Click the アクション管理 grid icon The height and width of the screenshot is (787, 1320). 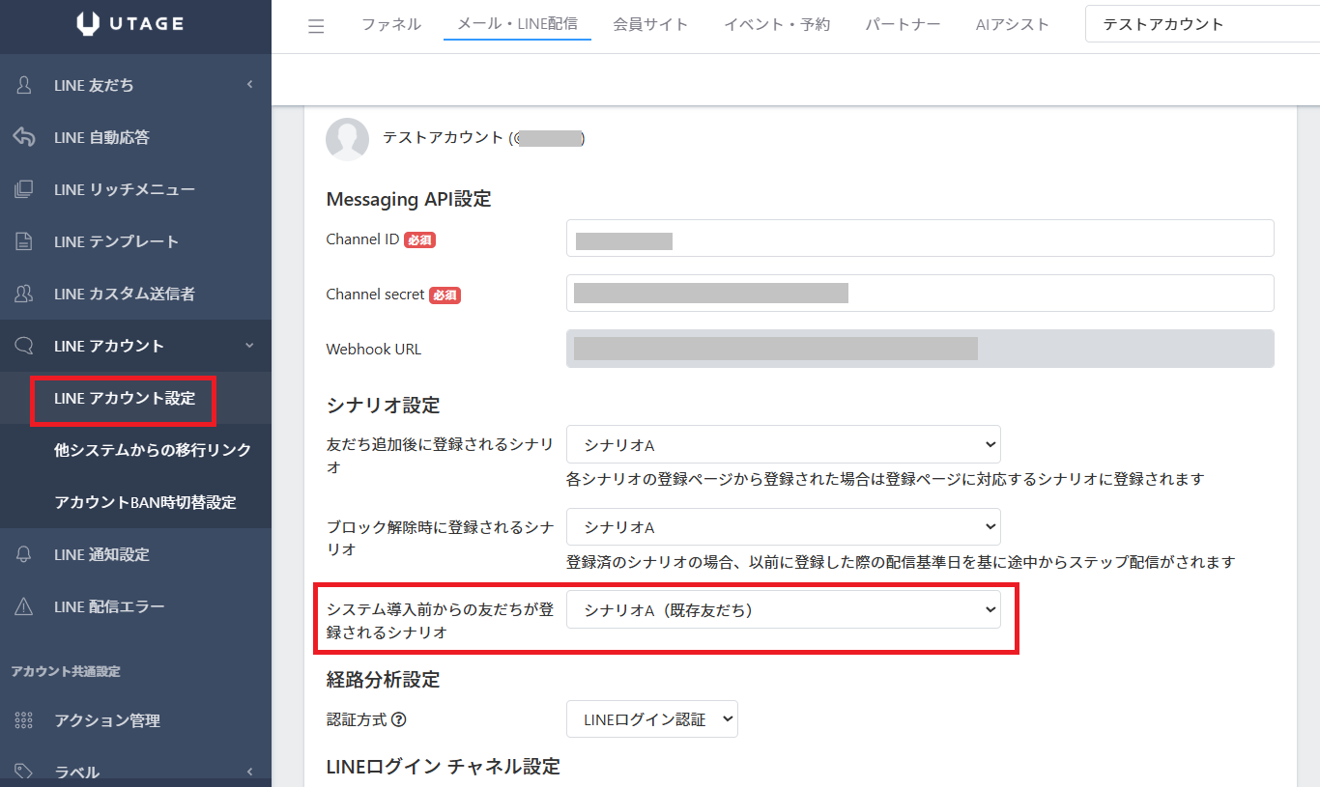click(x=25, y=720)
